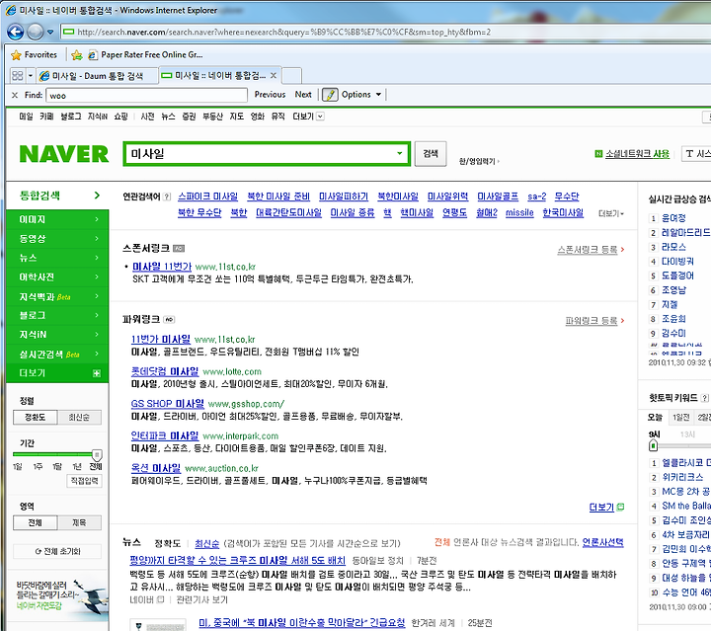The height and width of the screenshot is (631, 711).
Task: Select 동영상 in the green sidebar
Action: (x=58, y=238)
